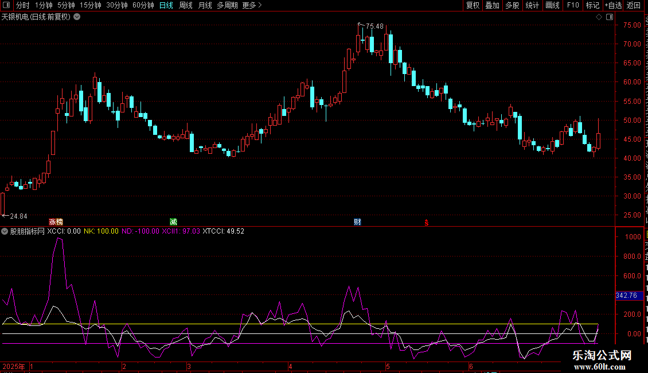Click the XTCCI: 49.52 readout
Screen dimensions: 648x373
coord(223,232)
